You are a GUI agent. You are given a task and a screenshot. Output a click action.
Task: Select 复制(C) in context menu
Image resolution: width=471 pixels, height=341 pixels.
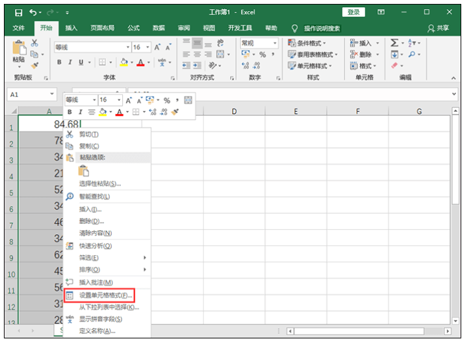89,146
